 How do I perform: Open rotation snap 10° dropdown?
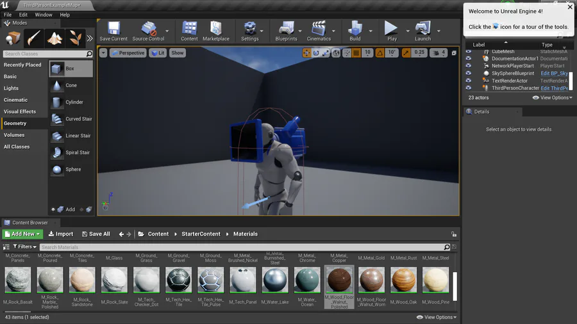[x=392, y=53]
